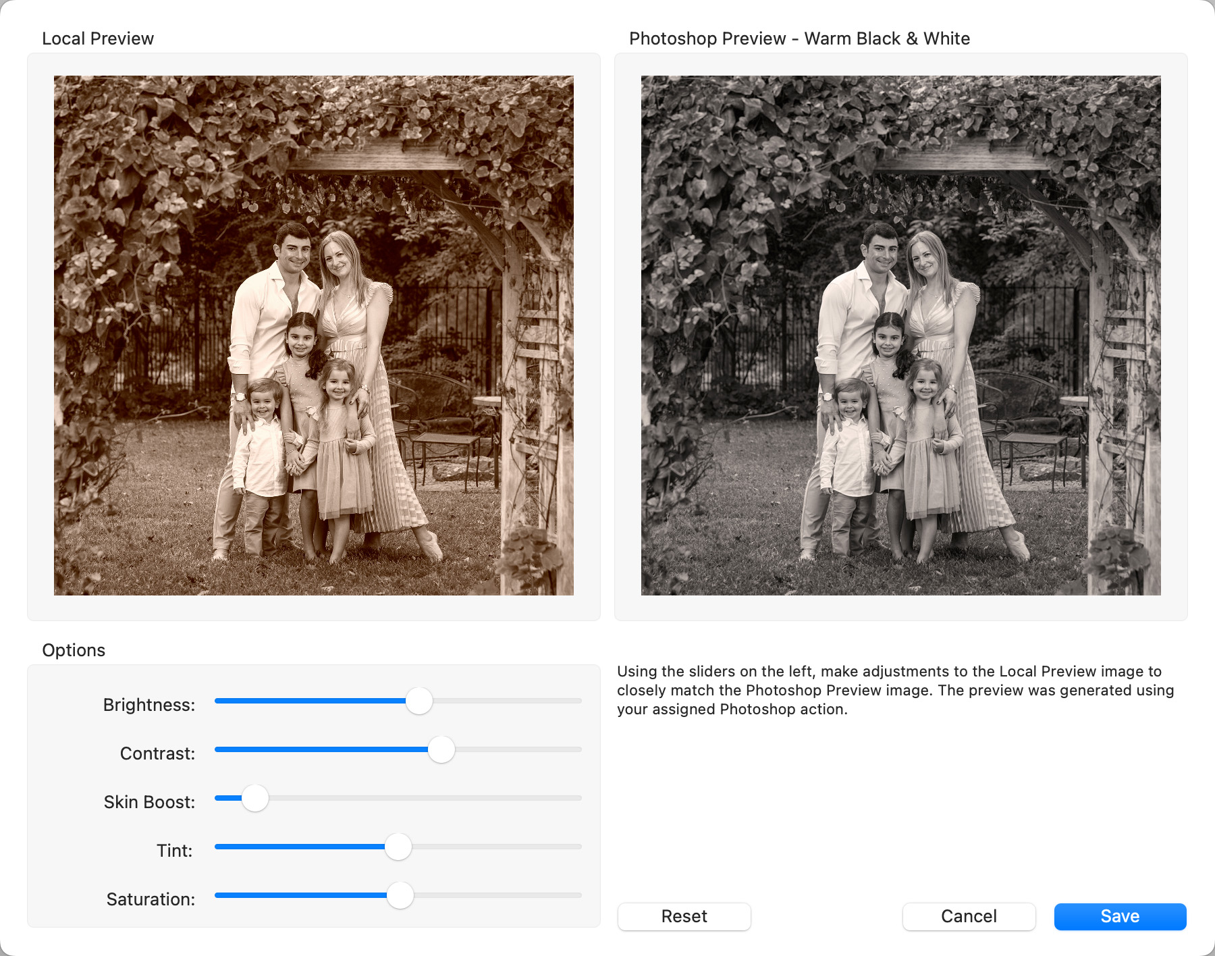
Task: Click the blue filled part of Saturation track
Action: (x=297, y=895)
